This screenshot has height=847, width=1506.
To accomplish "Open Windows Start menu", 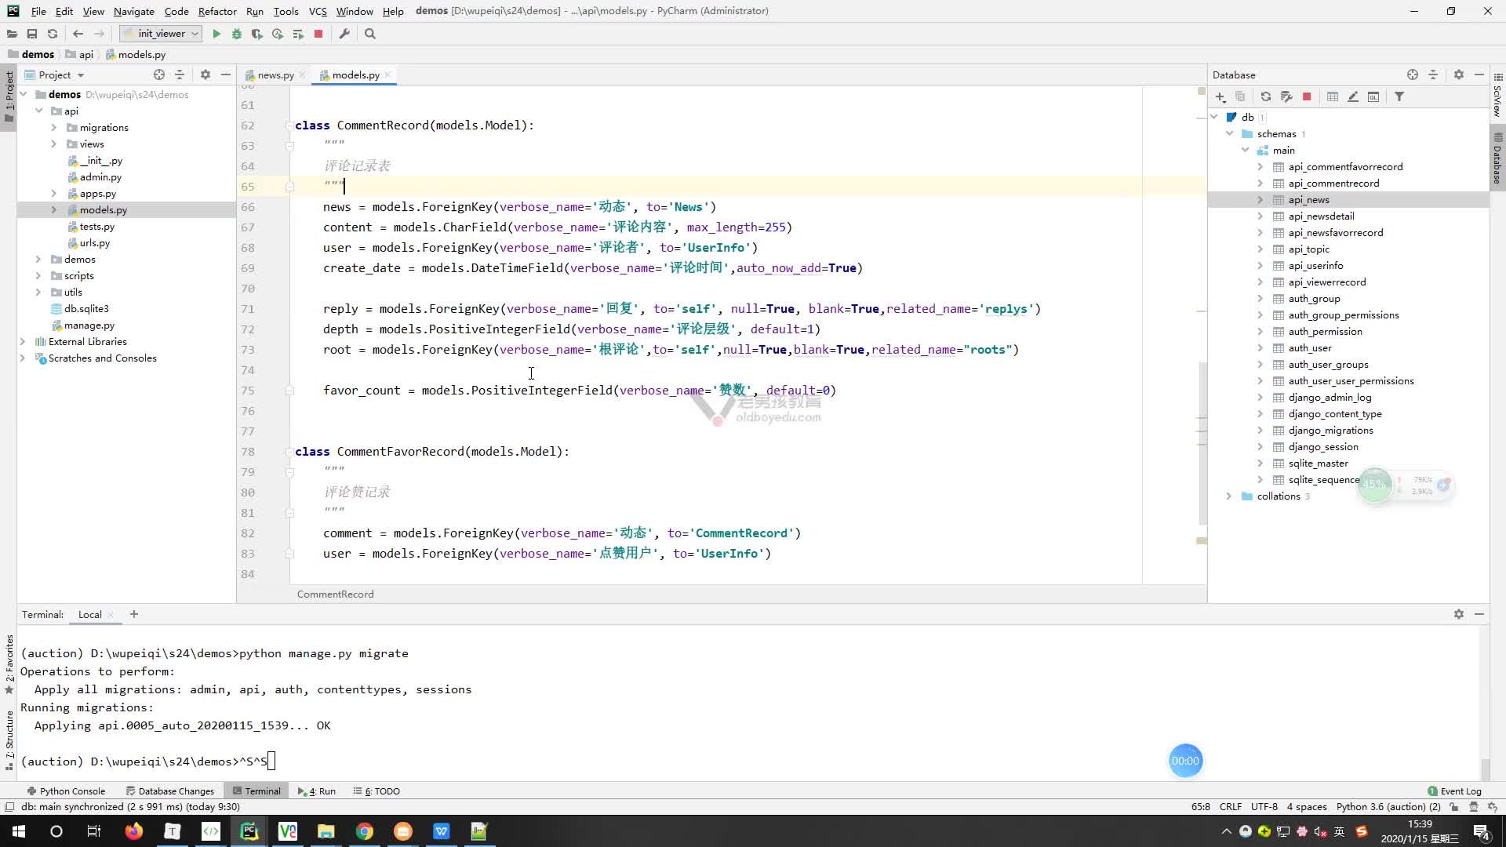I will point(19,831).
